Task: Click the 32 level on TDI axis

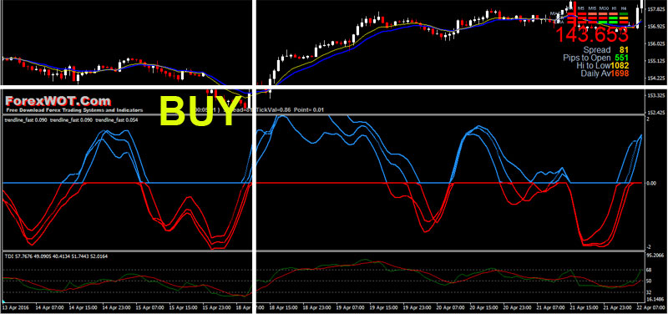Action: [650, 292]
